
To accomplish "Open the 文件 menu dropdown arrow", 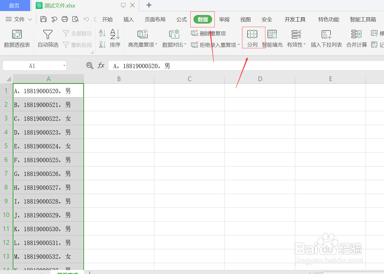I will click(x=30, y=20).
